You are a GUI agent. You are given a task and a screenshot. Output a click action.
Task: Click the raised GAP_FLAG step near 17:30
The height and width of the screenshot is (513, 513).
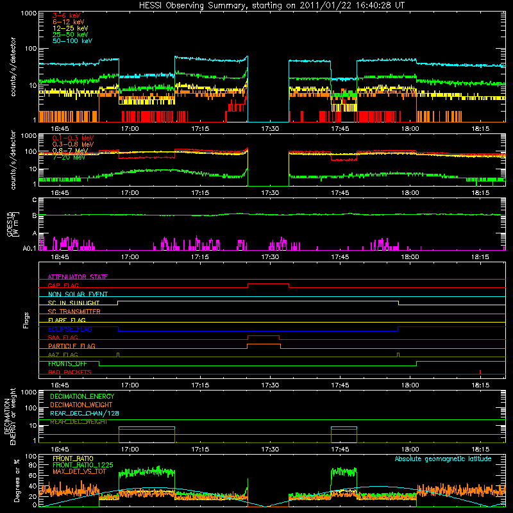[x=268, y=284]
